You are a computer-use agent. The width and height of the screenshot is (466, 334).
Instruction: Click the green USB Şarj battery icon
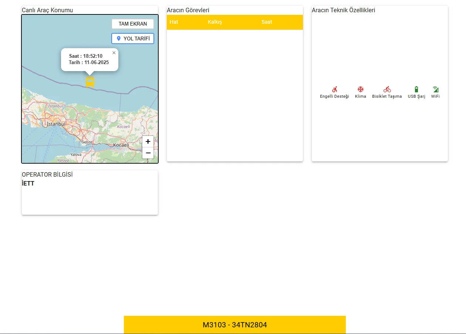[416, 89]
